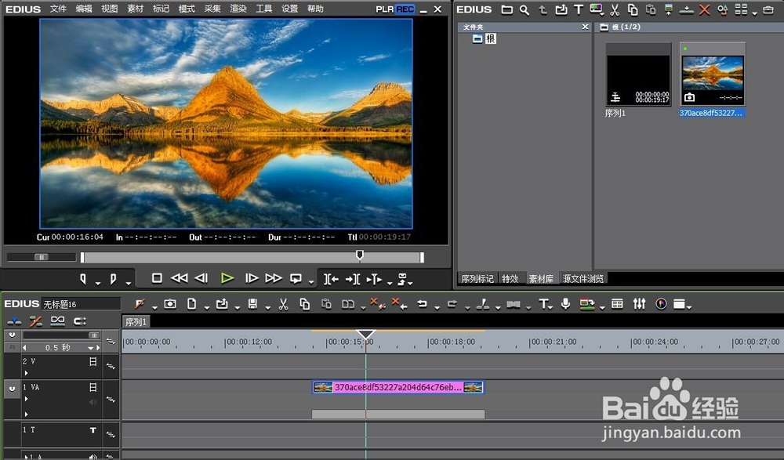Open the Save project dropdown arrow
Viewport: 784px width, 460px height.
267,307
